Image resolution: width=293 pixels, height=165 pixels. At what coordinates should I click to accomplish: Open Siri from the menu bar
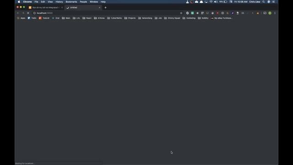[269, 2]
